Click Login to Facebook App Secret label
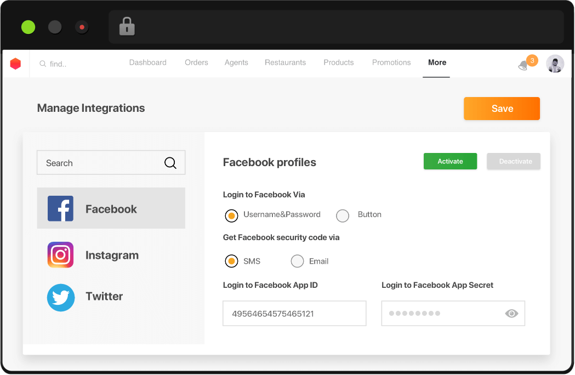Viewport: 575px width, 375px height. 437,285
